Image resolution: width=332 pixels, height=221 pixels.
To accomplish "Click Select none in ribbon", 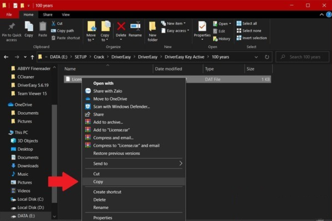I will [249, 30].
